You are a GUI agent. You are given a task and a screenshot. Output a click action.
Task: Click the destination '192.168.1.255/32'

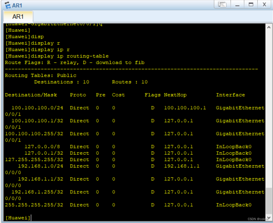[37, 192]
